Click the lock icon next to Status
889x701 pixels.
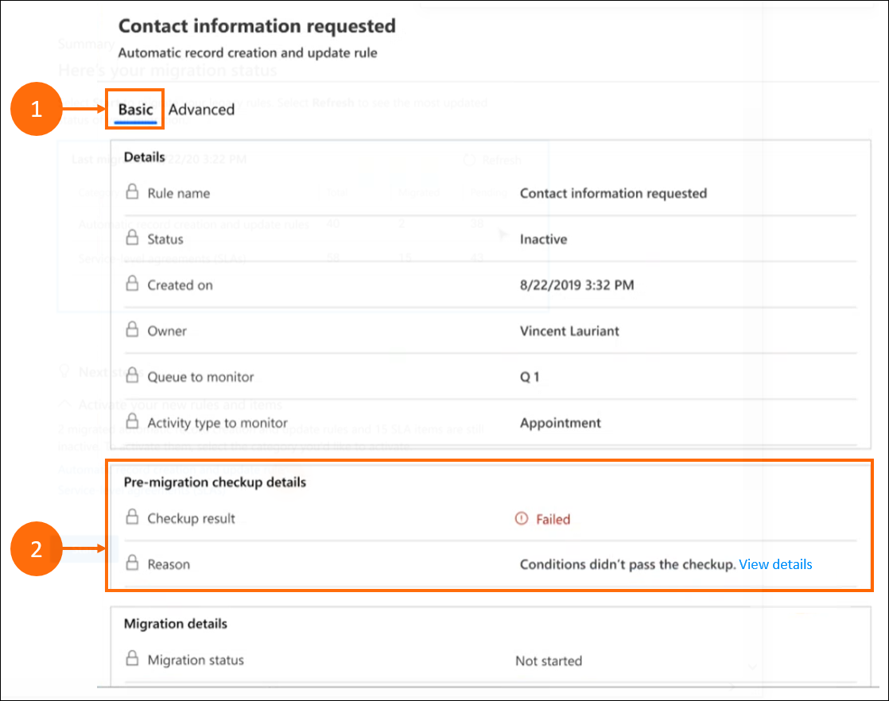(x=133, y=238)
